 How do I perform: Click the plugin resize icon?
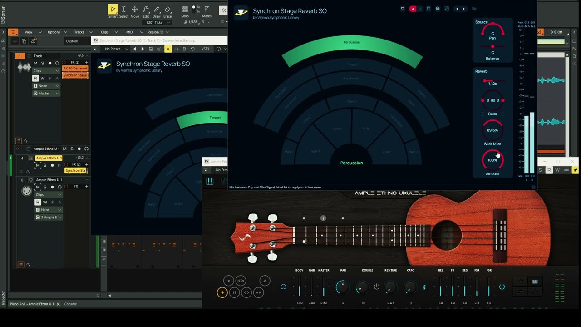point(447,9)
